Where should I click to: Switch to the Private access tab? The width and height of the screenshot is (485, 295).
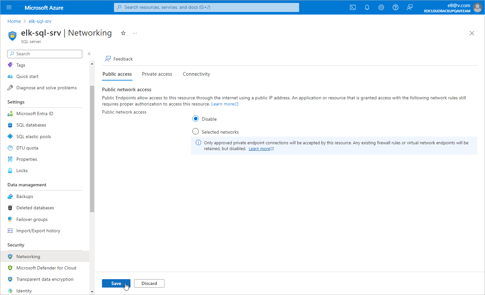click(157, 74)
